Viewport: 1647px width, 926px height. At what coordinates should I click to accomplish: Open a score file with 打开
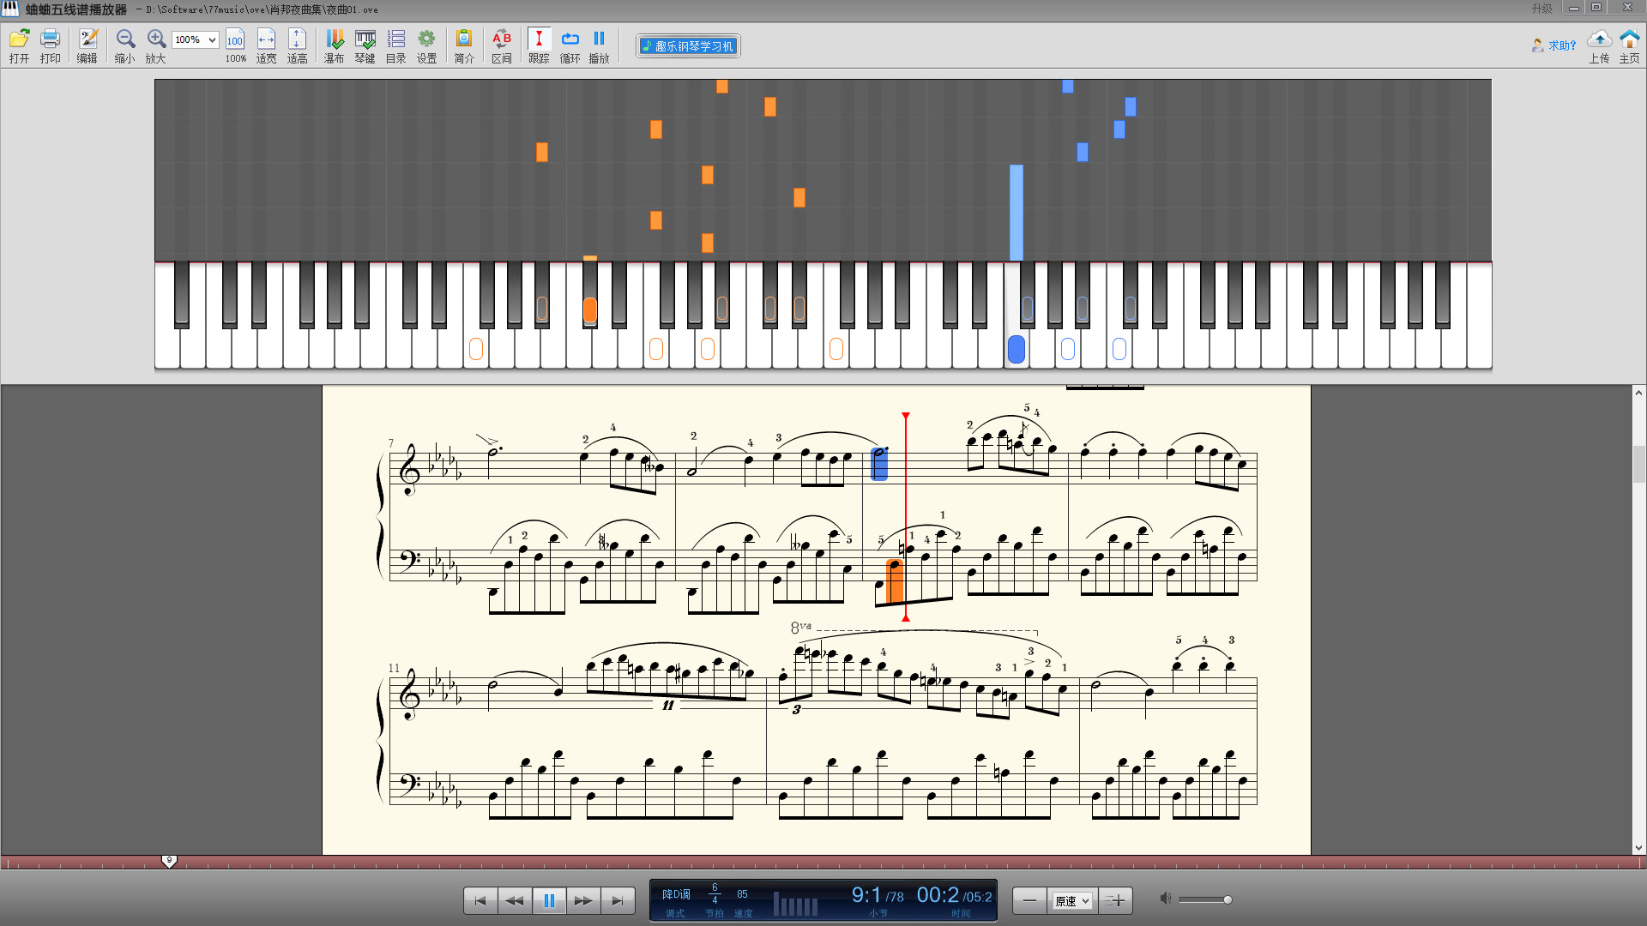[x=19, y=45]
